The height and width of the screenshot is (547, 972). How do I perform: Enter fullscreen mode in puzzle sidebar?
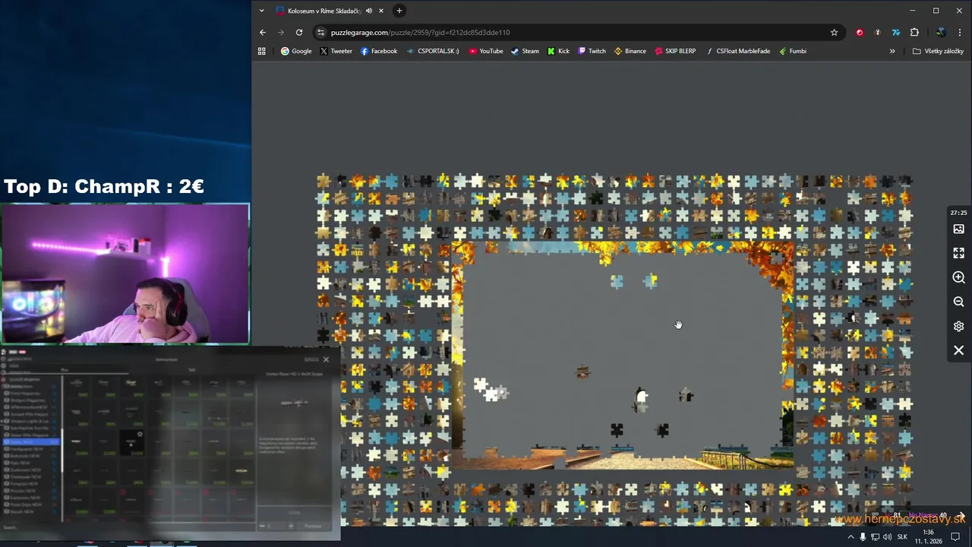click(x=958, y=253)
